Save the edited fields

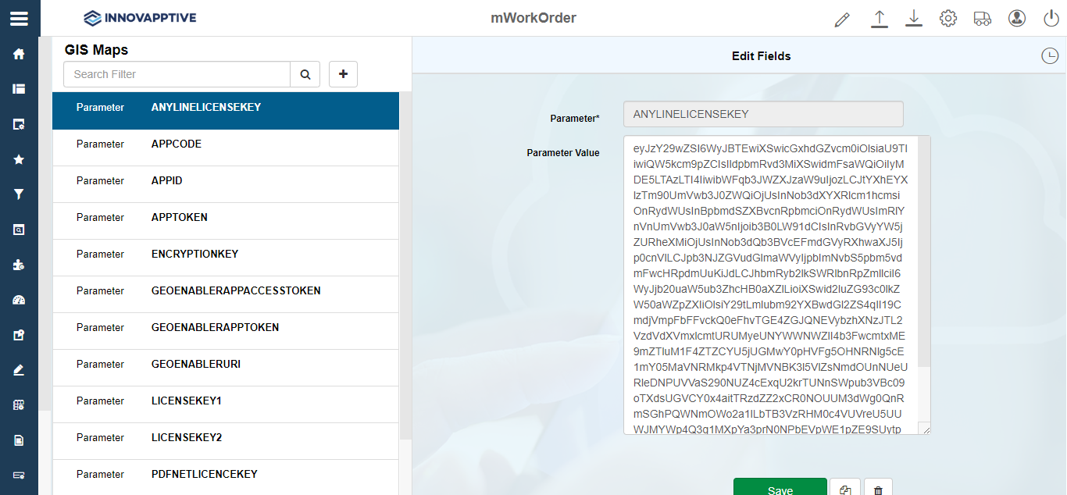[x=780, y=487]
